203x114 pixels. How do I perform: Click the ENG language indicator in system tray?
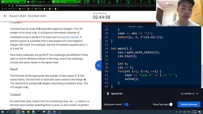[x=189, y=112]
